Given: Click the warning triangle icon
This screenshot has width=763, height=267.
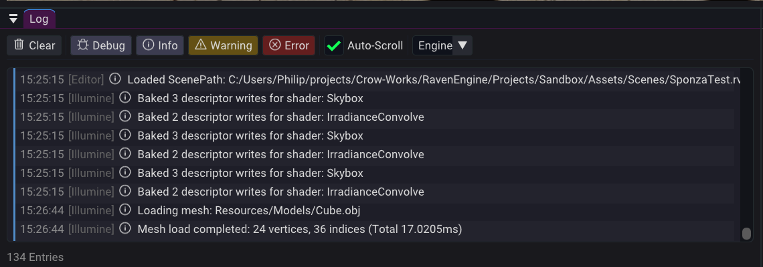Looking at the screenshot, I should tap(201, 45).
